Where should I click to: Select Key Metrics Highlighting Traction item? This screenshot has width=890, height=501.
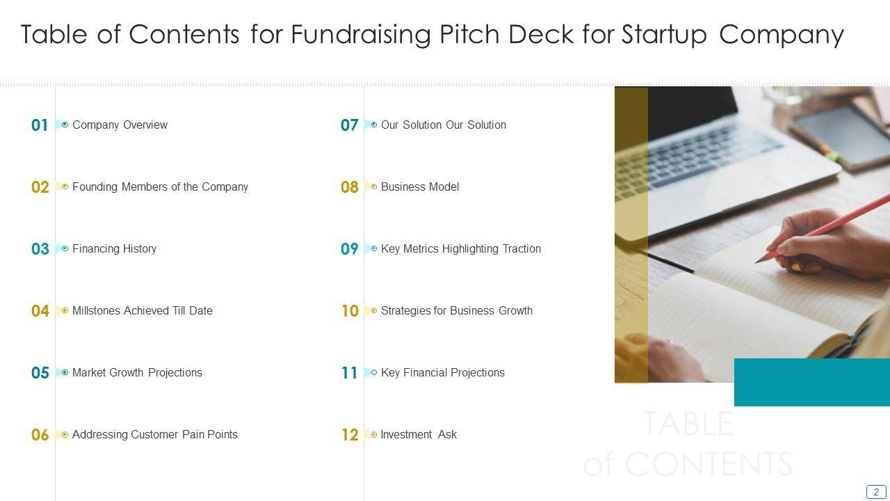point(460,249)
